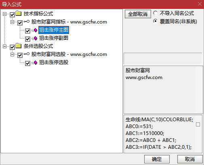Click the 股市财富网 description text
The width and height of the screenshot is (204, 165).
[138, 71]
